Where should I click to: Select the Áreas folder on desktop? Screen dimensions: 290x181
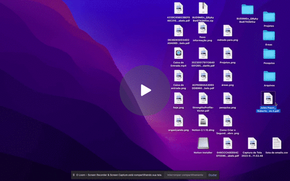coord(269,35)
